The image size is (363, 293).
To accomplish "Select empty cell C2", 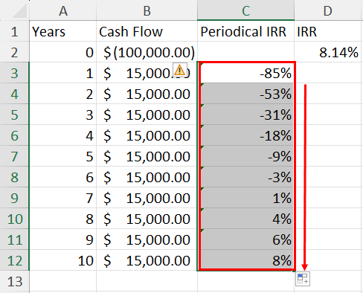I will click(245, 52).
